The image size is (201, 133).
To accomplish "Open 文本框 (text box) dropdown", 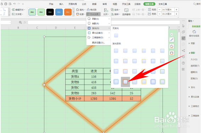I will [18, 14].
